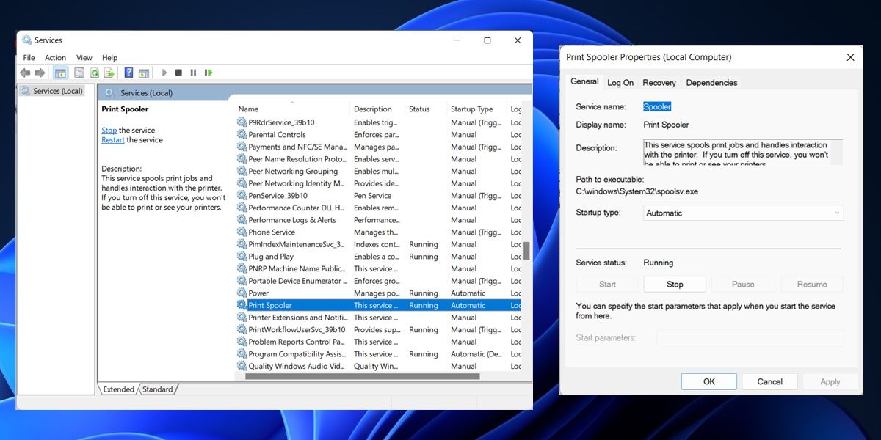Click gear icon of PenService_39b10 row
The height and width of the screenshot is (440, 881).
[242, 196]
